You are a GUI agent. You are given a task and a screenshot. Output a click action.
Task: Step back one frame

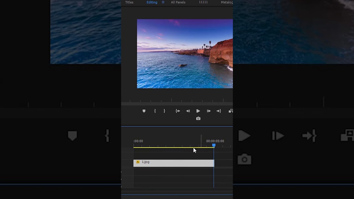click(x=188, y=111)
